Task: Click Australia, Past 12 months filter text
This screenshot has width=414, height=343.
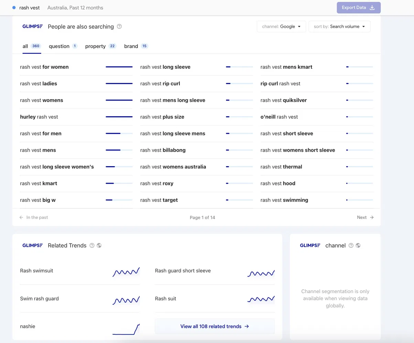Action: click(x=75, y=8)
